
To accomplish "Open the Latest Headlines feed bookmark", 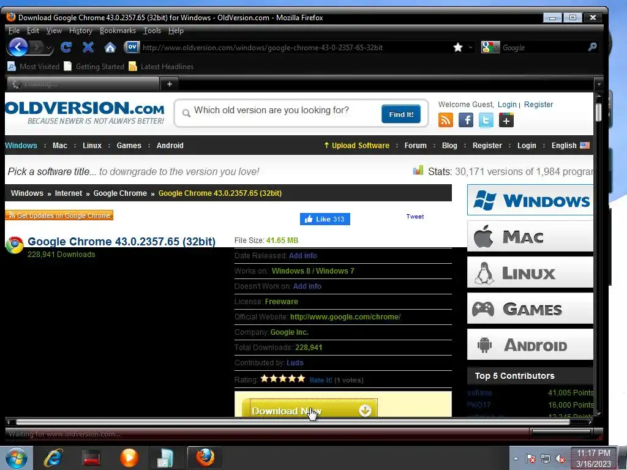I will pos(161,66).
